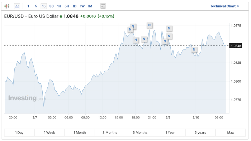Open the N news marker at 18:00
The width and height of the screenshot is (251, 141).
pyautogui.click(x=136, y=40)
